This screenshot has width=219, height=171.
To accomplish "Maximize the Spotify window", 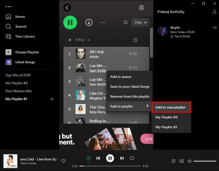I will coord(203,3).
